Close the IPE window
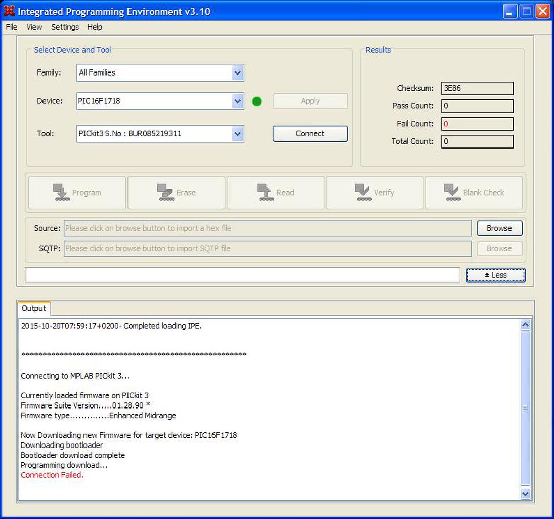This screenshot has width=554, height=519. (x=543, y=11)
